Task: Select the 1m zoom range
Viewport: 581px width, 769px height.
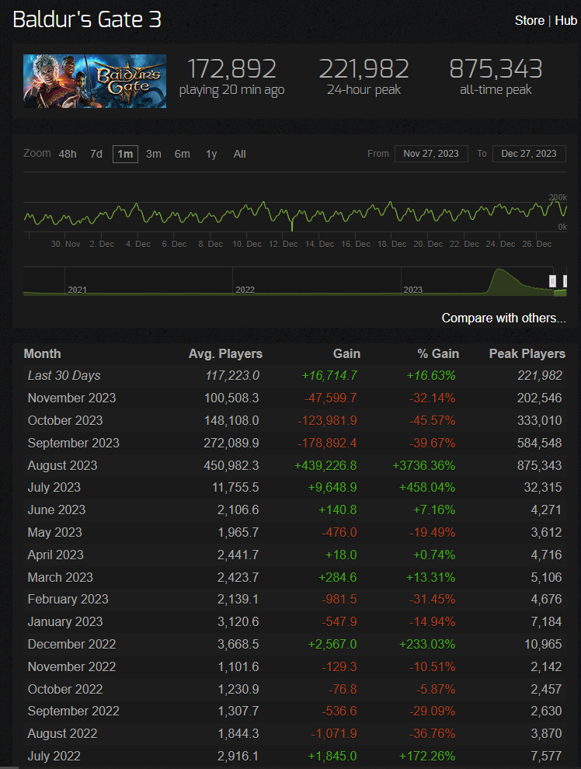Action: point(125,154)
